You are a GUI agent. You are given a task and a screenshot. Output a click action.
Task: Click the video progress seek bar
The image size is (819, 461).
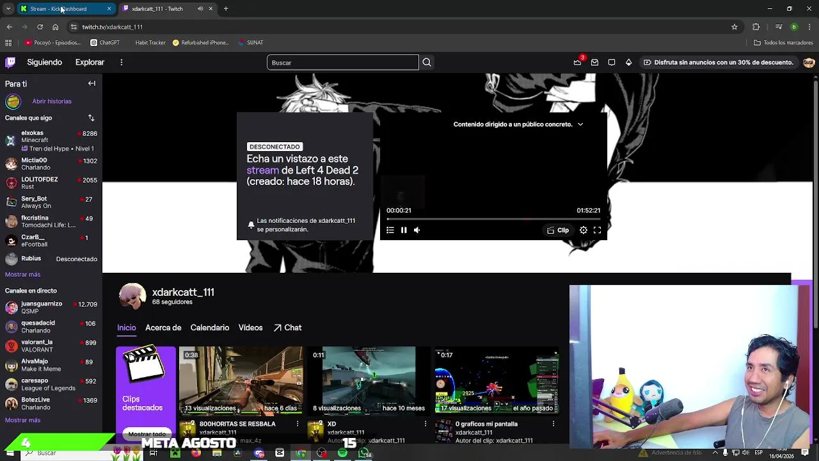(x=493, y=219)
